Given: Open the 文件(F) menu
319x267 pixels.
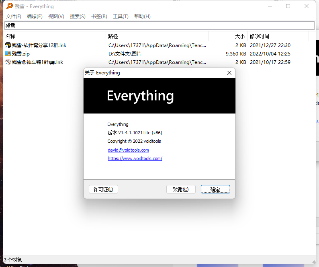Looking at the screenshot, I should pos(13,16).
